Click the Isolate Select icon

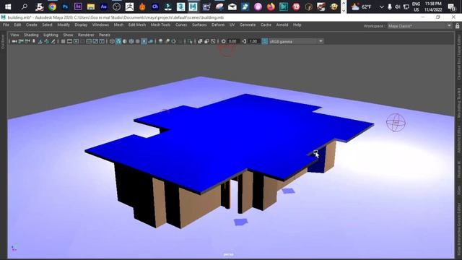tap(190, 42)
